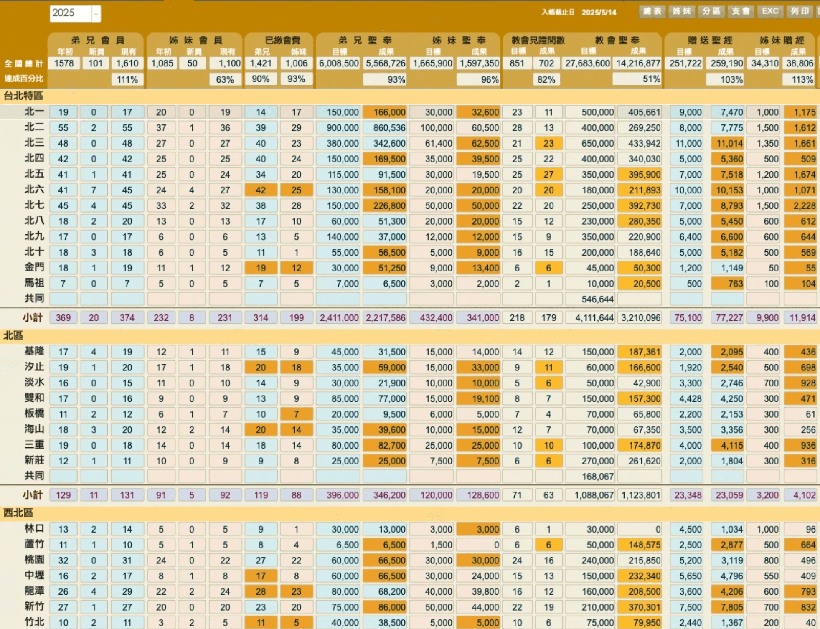Open the 2025 year dropdown arrow
Image resolution: width=820 pixels, height=629 pixels.
point(96,13)
